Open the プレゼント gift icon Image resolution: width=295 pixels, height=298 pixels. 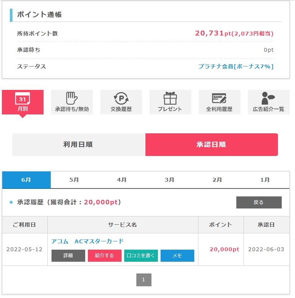(x=170, y=99)
